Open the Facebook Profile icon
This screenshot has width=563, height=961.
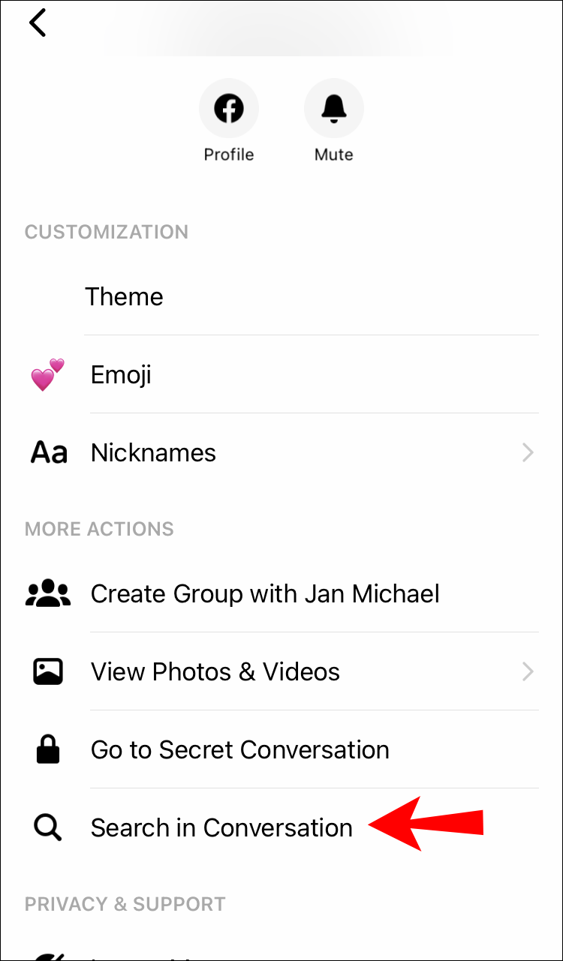pos(229,110)
